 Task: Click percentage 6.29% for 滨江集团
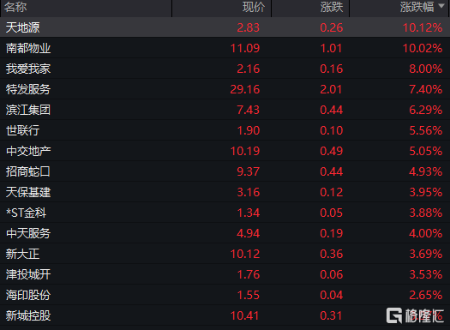426,110
